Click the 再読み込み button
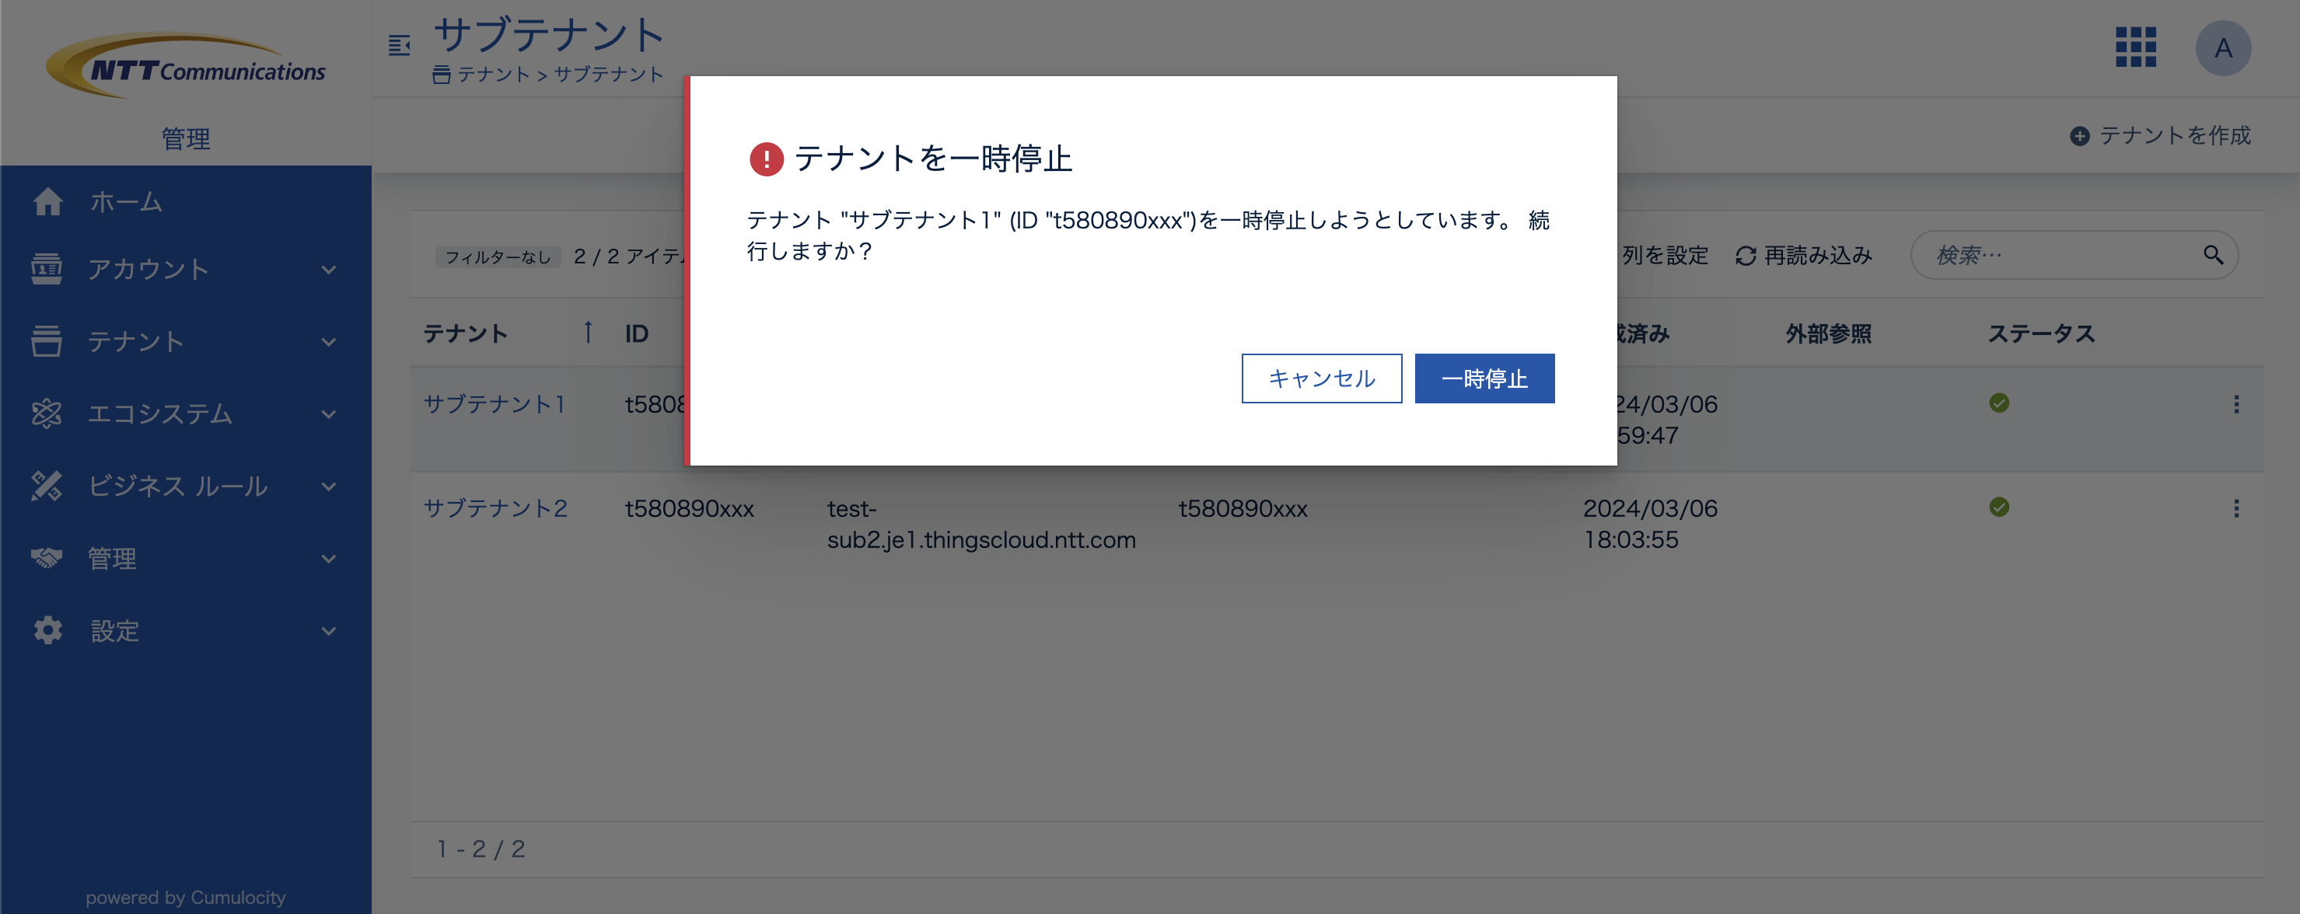The height and width of the screenshot is (914, 2300). (1804, 256)
